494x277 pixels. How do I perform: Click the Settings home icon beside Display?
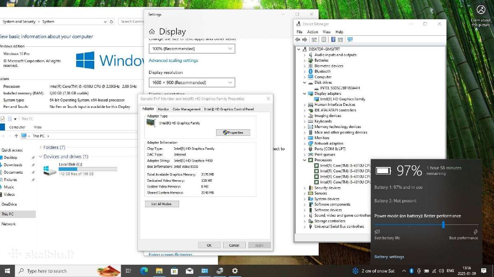point(152,32)
